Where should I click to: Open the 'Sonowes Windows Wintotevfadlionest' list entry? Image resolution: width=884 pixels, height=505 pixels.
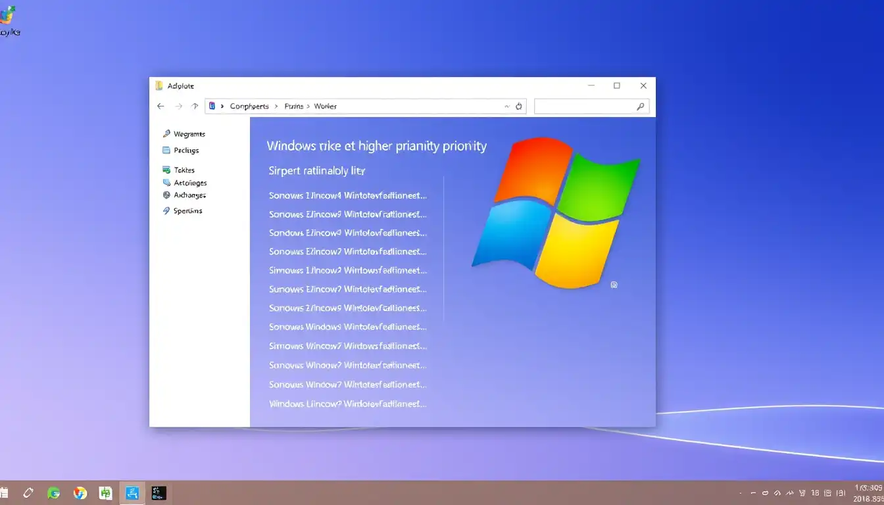point(348,327)
